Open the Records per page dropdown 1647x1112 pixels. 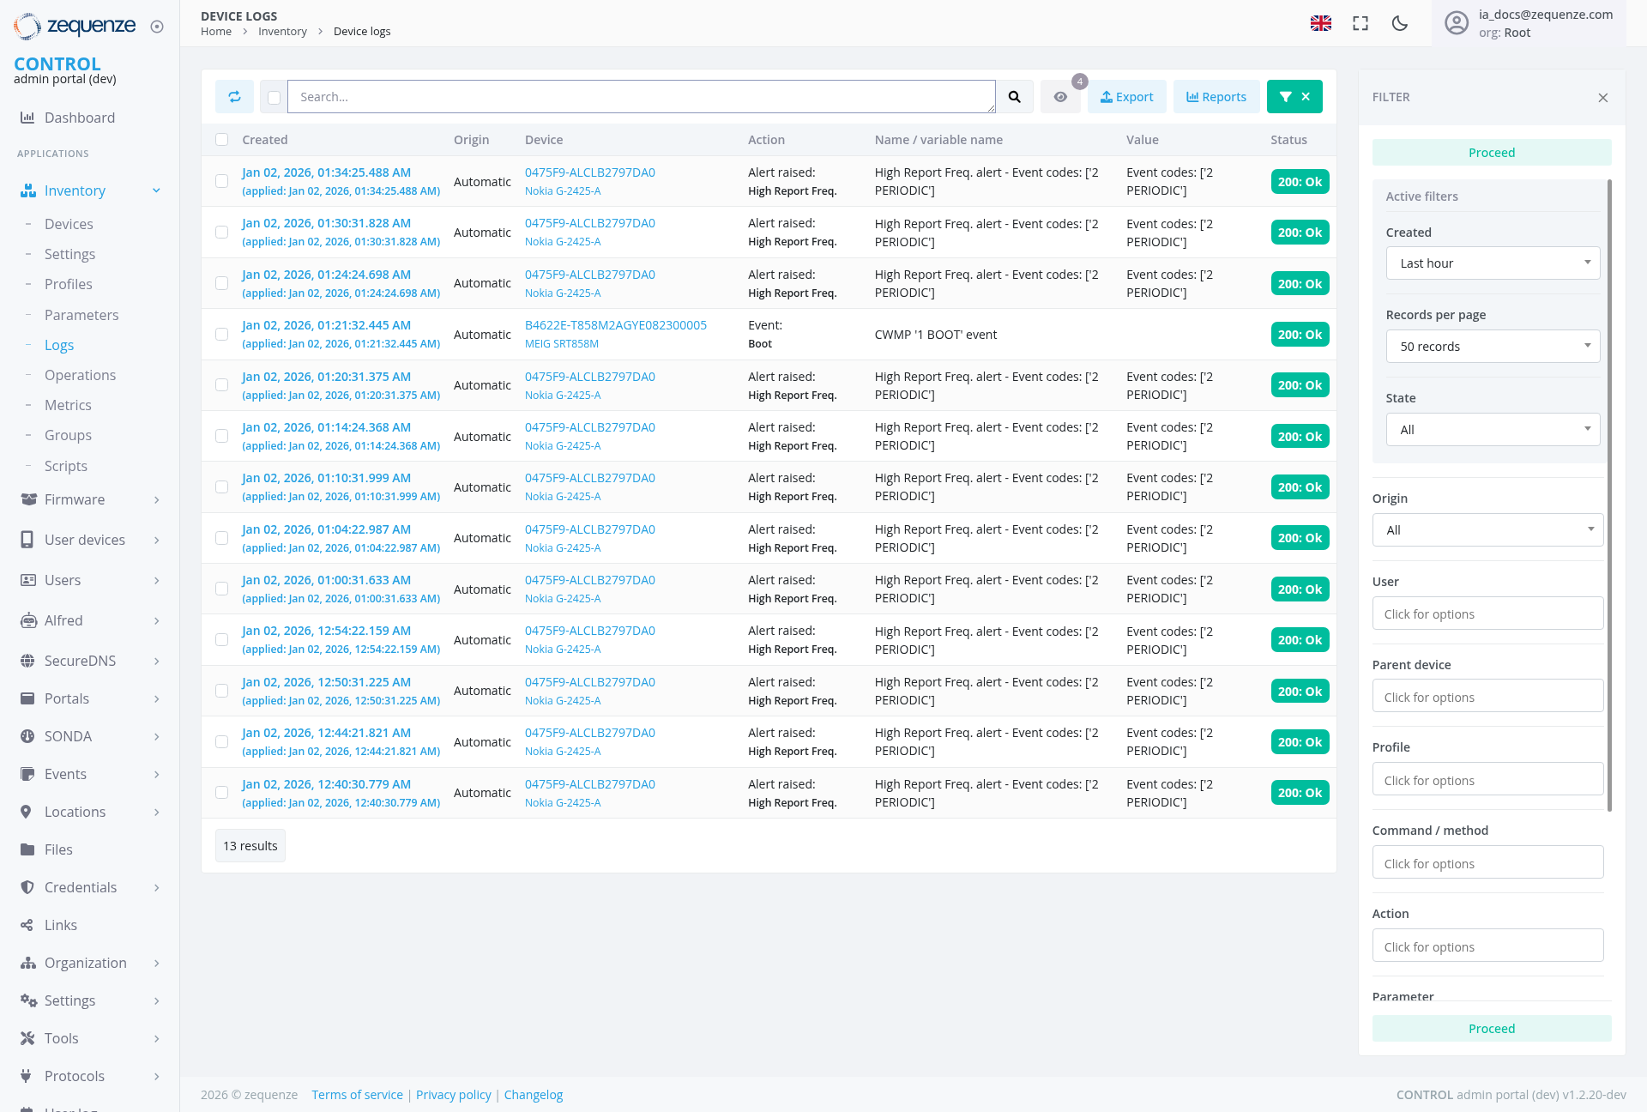(x=1493, y=346)
